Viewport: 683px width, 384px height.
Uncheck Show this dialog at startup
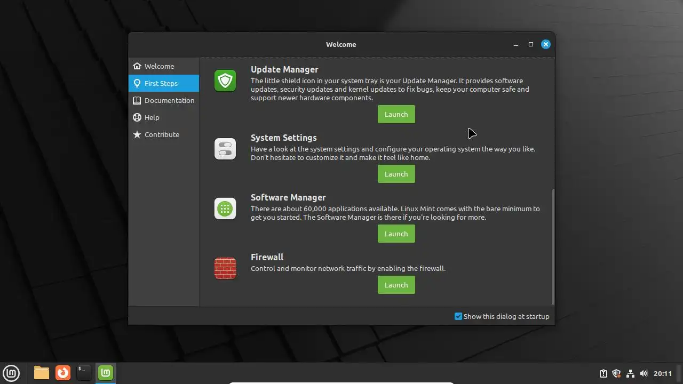(x=458, y=316)
